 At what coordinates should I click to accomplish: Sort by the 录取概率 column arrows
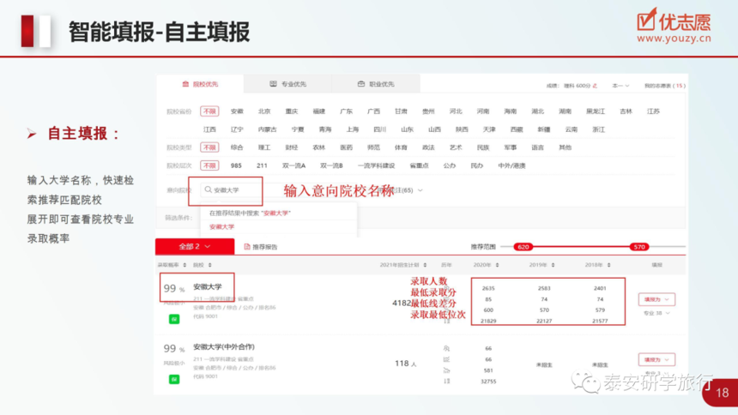(x=184, y=265)
